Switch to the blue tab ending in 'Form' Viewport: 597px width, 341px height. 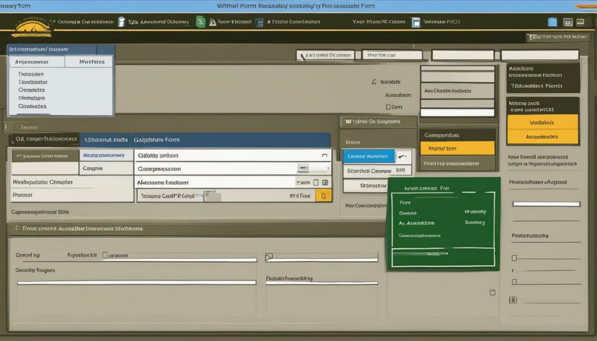[x=230, y=140]
